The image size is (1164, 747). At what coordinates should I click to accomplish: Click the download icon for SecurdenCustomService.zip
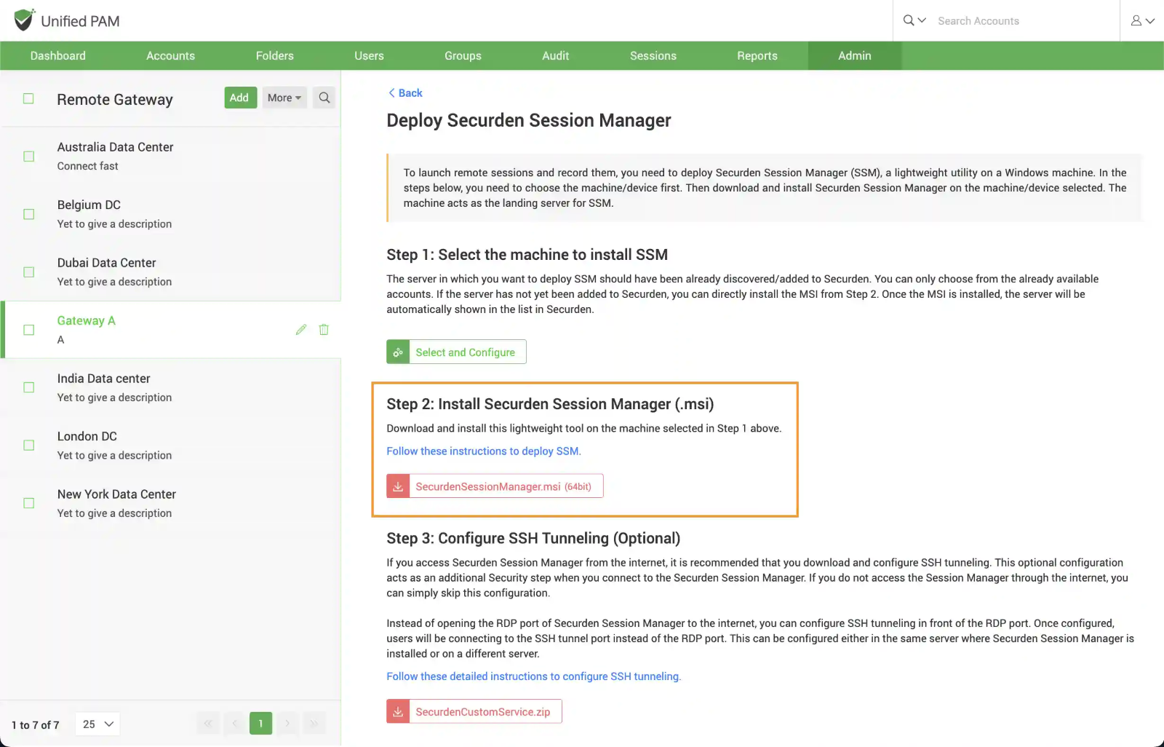pyautogui.click(x=398, y=711)
